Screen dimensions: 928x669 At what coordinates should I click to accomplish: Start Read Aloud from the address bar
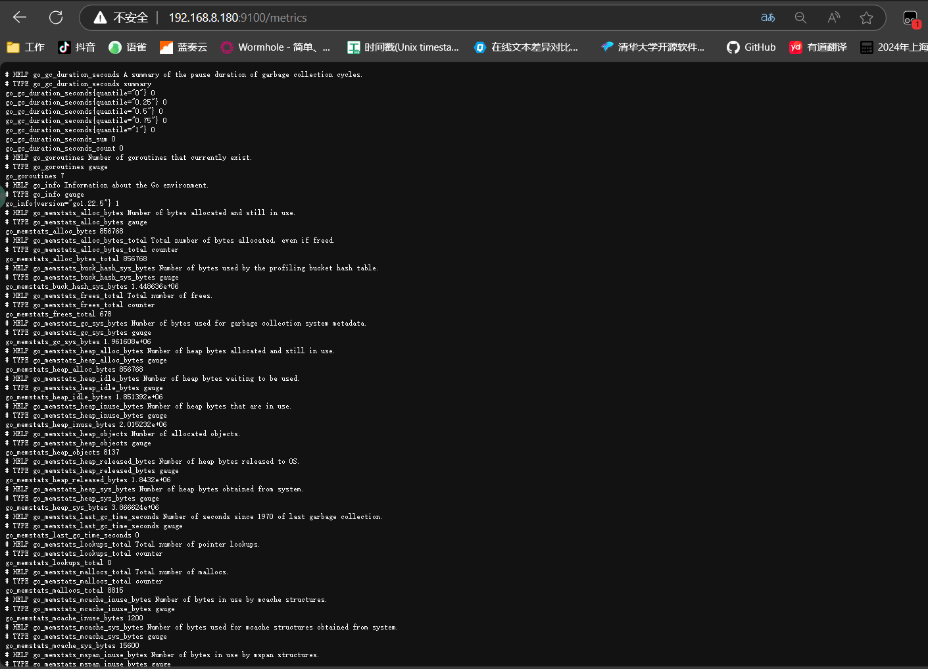coord(833,18)
